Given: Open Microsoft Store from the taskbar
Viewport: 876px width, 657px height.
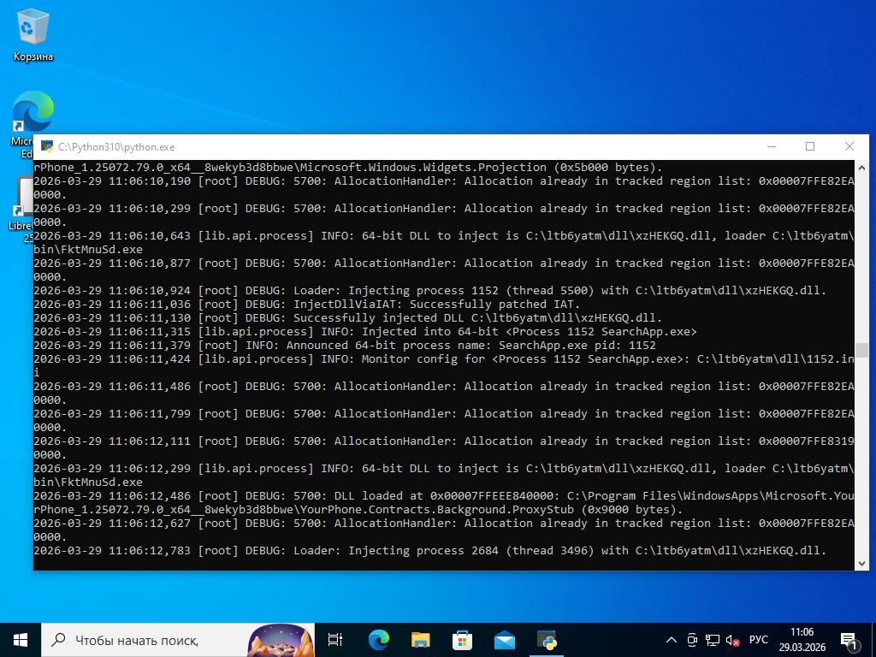Looking at the screenshot, I should click(462, 639).
